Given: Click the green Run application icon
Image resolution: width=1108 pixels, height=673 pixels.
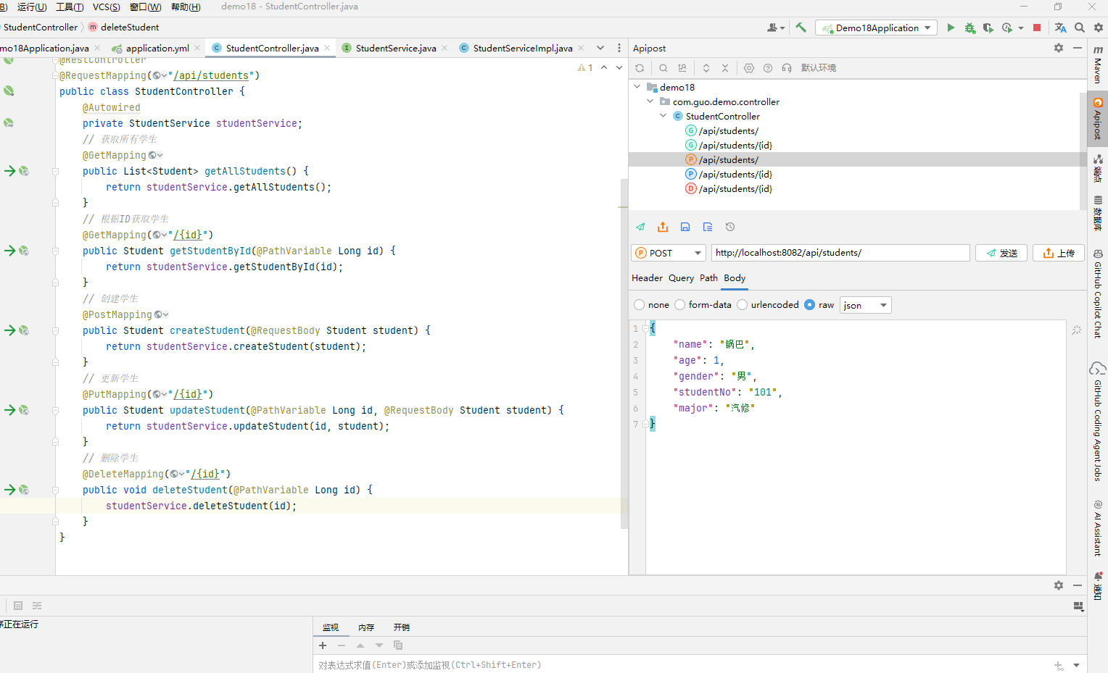Looking at the screenshot, I should [x=951, y=28].
